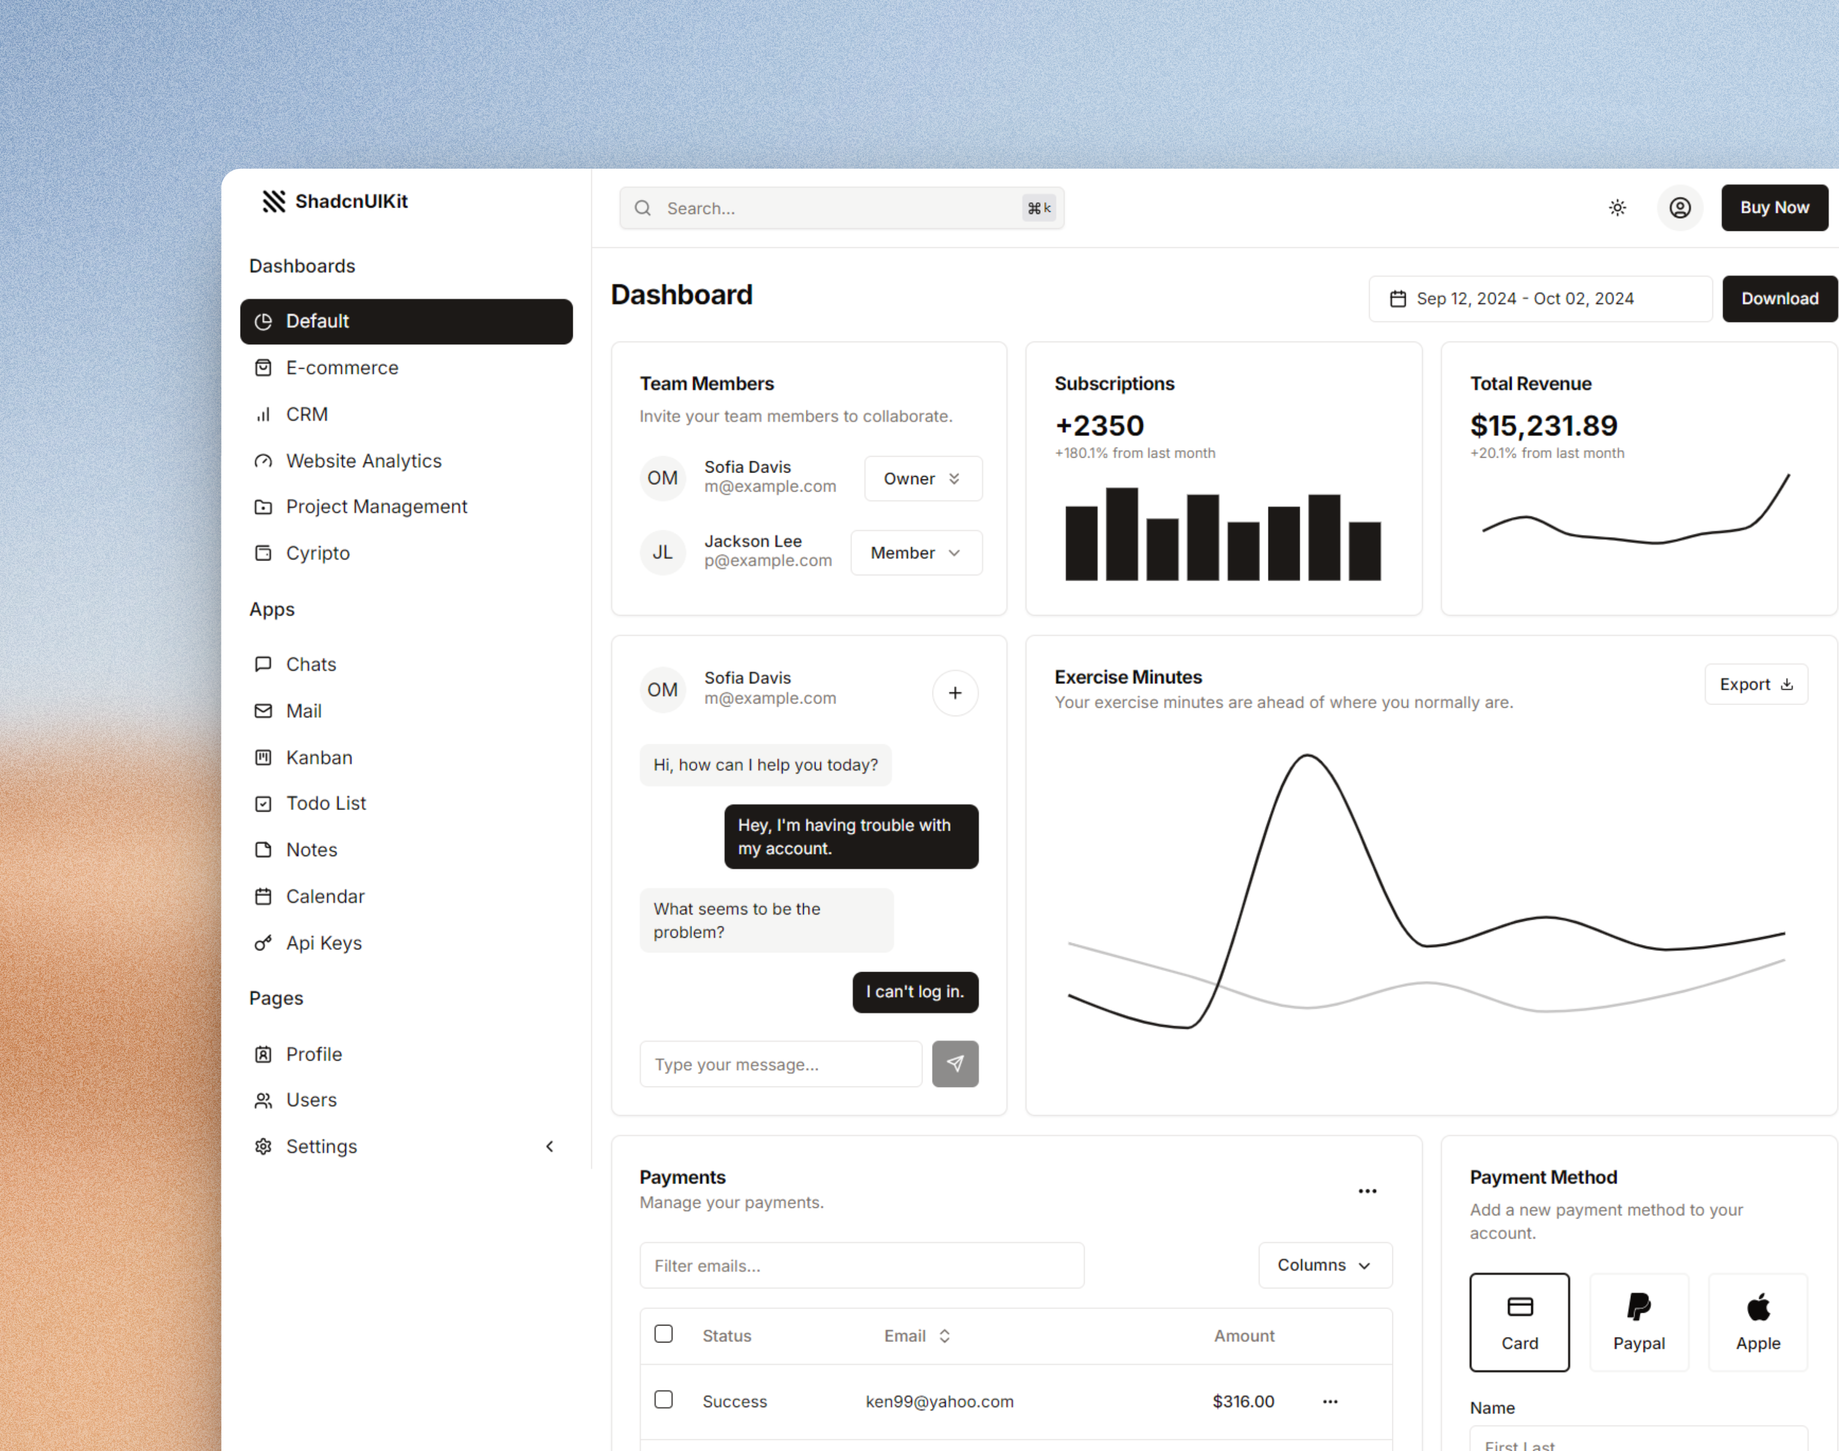This screenshot has width=1839, height=1451.
Task: Open Sofia Davis Owner role dropdown
Action: [x=923, y=479]
